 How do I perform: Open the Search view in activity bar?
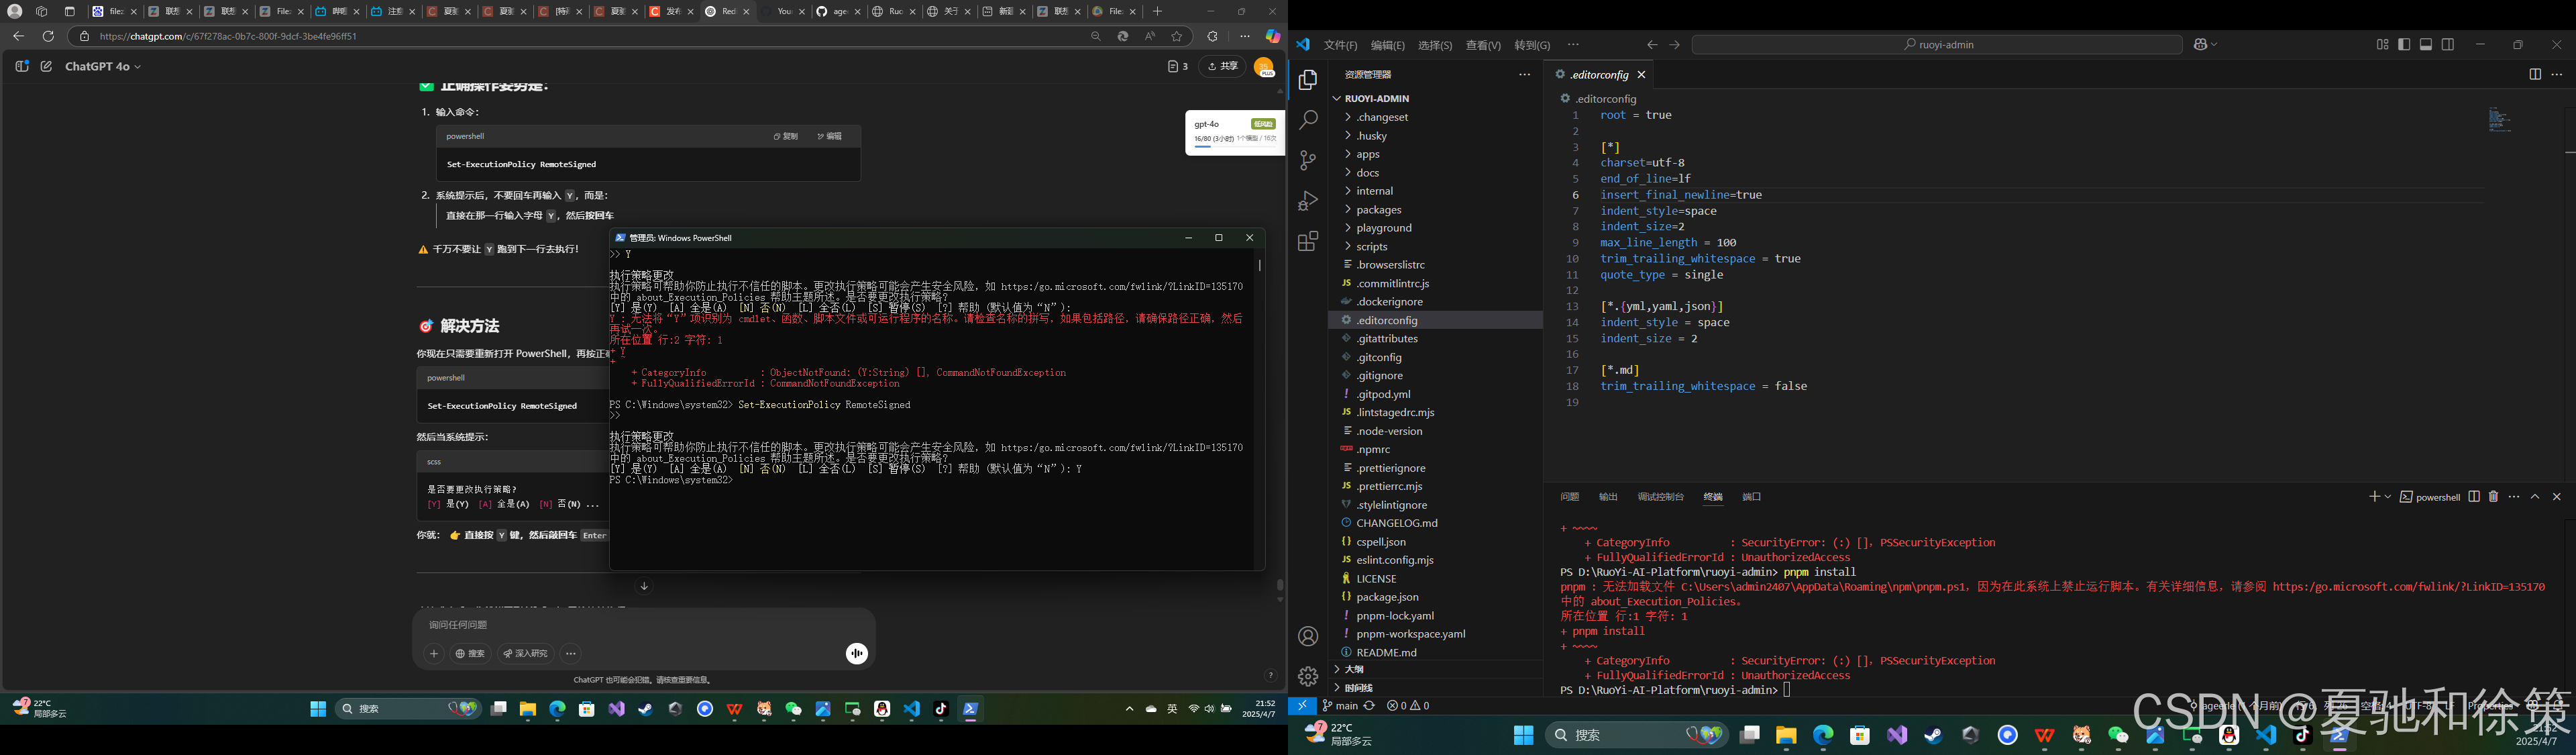(1307, 120)
